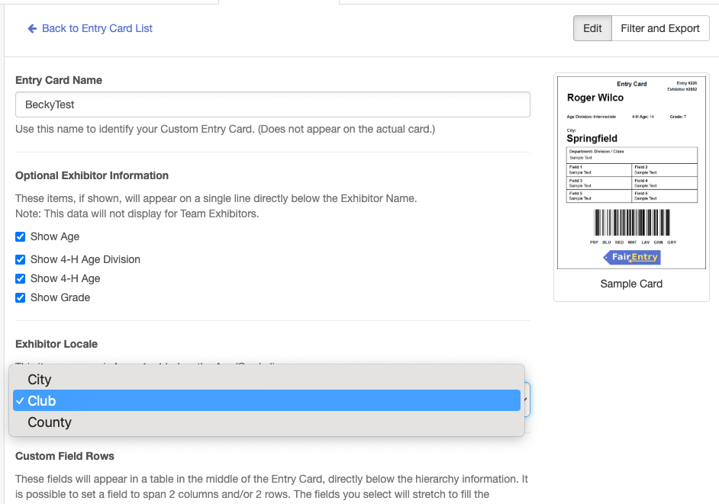
Task: Click the Edit button
Action: pos(592,28)
